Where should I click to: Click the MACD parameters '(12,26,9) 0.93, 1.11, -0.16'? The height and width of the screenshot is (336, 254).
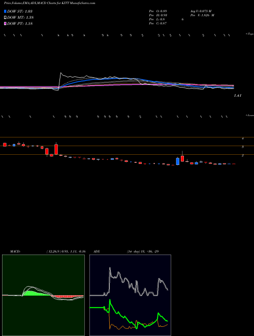(x=66, y=251)
